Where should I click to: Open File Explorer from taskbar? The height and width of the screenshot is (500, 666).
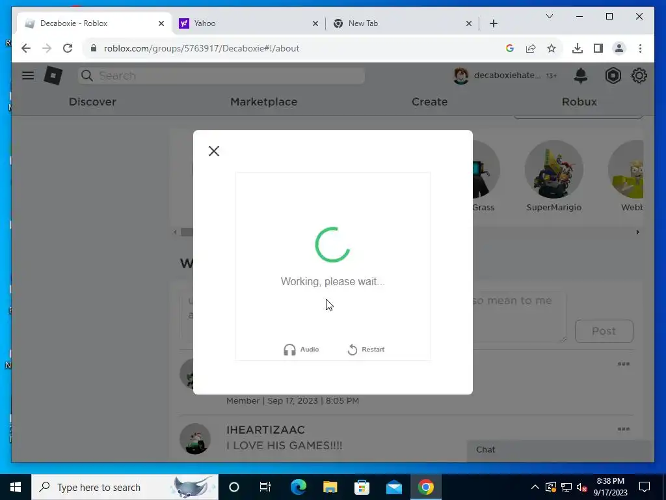[330, 487]
